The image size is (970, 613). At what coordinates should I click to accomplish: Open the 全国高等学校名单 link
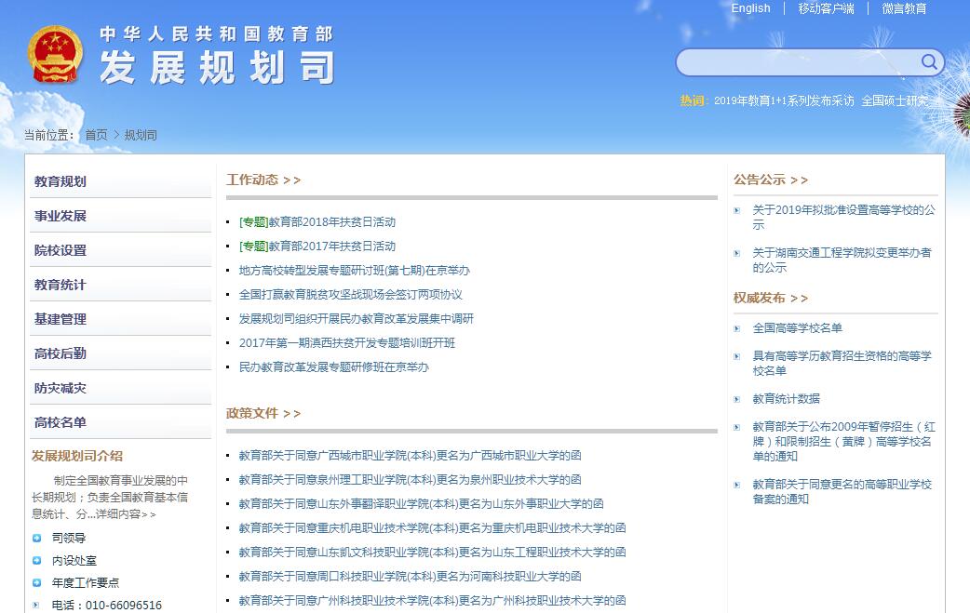coord(798,328)
